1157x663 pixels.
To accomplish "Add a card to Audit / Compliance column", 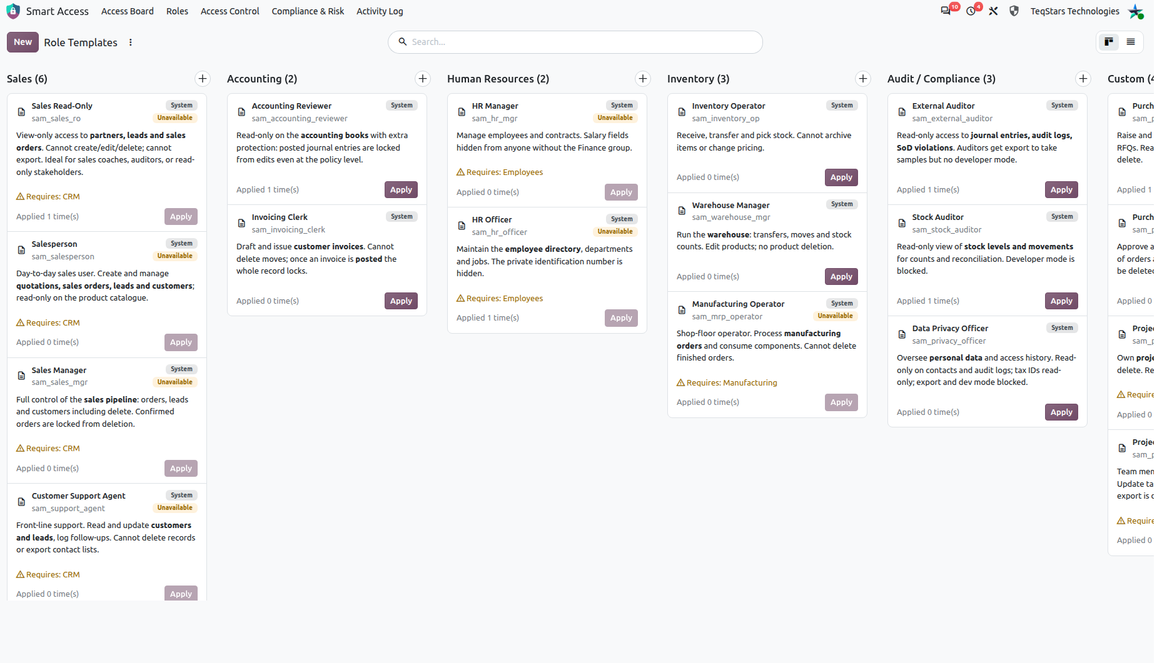I will pyautogui.click(x=1083, y=79).
